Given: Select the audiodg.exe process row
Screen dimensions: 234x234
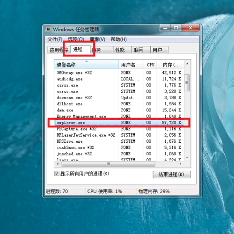Looking at the screenshot, I should tap(119, 79).
